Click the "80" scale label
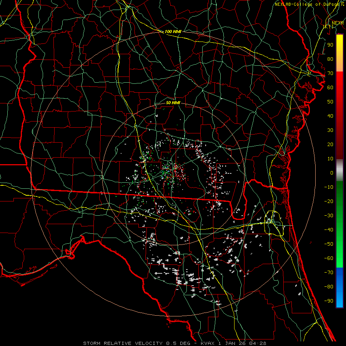The image size is (346, 346). coord(330,59)
